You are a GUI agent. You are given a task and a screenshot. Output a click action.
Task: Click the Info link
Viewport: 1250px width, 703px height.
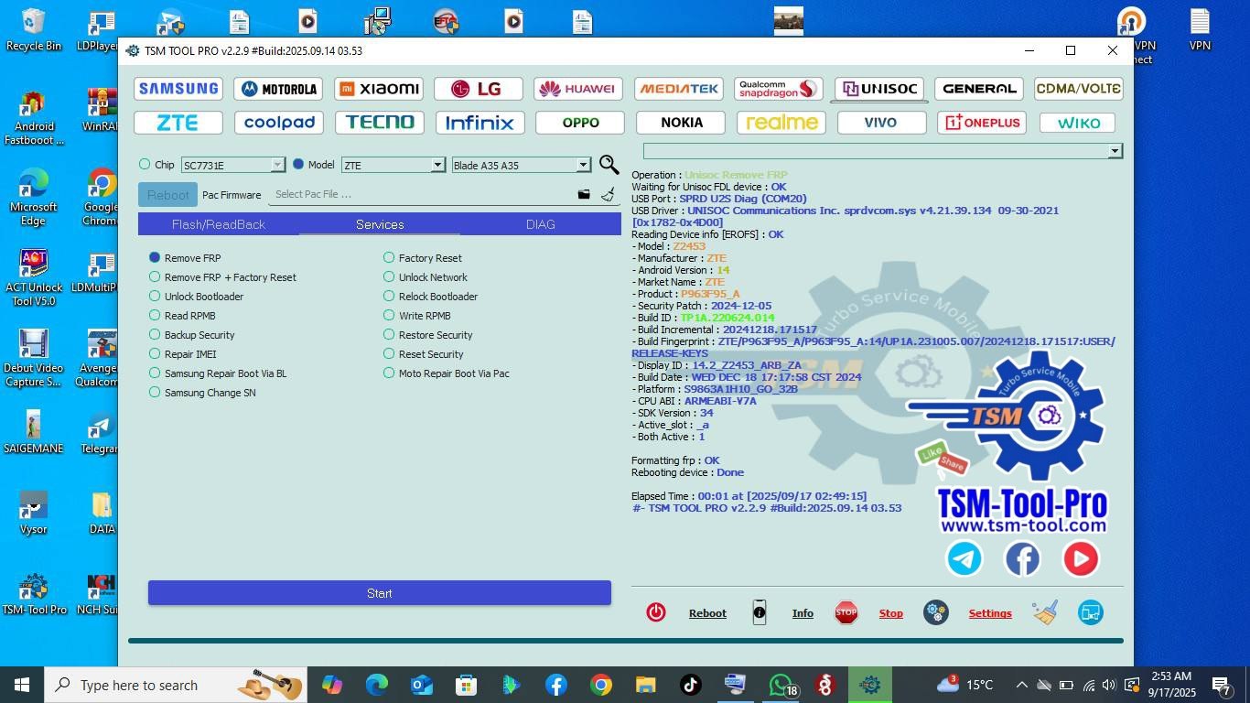click(803, 613)
